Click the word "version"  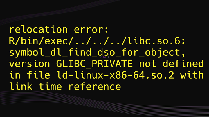click(x=30, y=64)
